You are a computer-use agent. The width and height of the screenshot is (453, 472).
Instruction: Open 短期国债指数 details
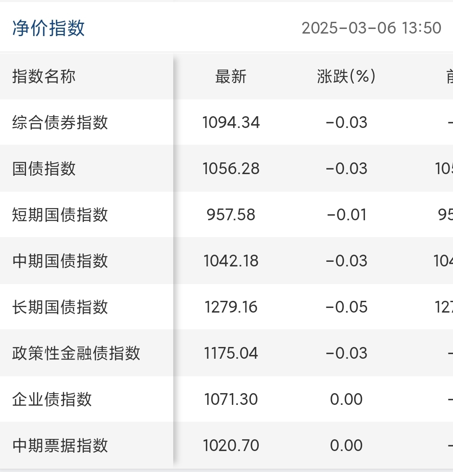(60, 215)
